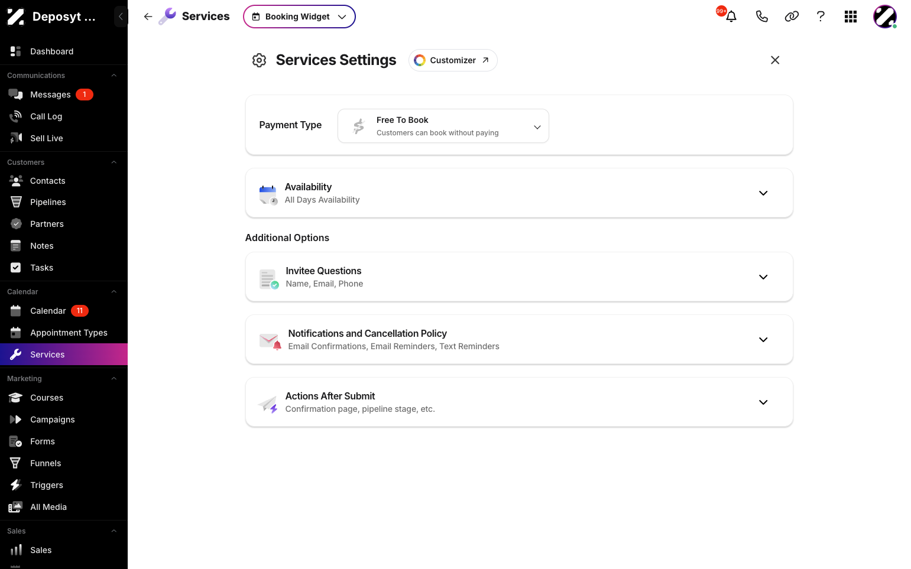Go to Call Log
This screenshot has width=911, height=569.
click(x=64, y=116)
